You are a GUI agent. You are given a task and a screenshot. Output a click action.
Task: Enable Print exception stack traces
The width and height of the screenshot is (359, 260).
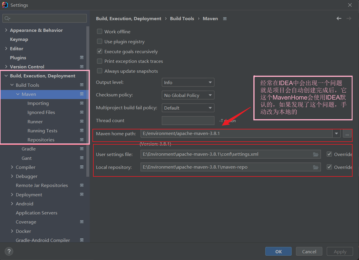[99, 61]
